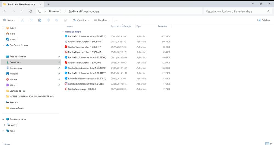
Task: Select icon of RobloxStudioLauncherBeta (1.6.3.32040)
Action: (66, 57)
